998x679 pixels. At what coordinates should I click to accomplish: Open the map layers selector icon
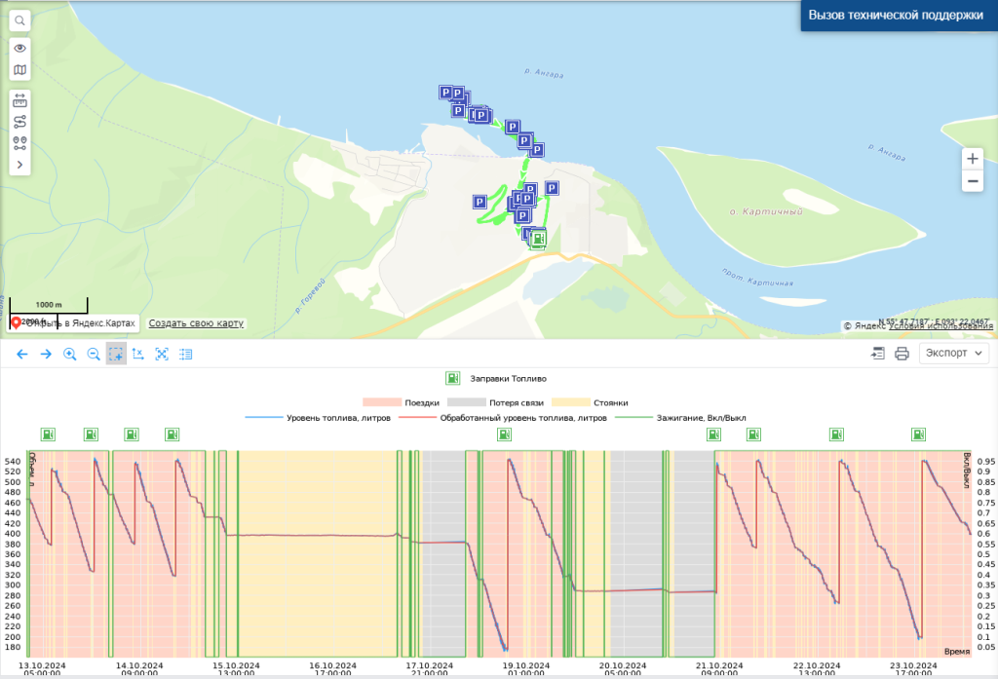click(x=19, y=70)
